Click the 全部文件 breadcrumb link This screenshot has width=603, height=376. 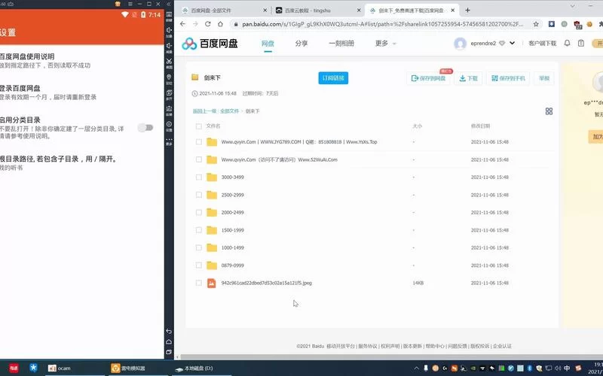[x=230, y=111]
